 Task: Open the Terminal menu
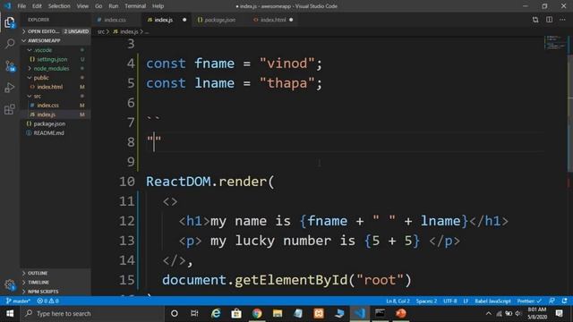(135, 6)
